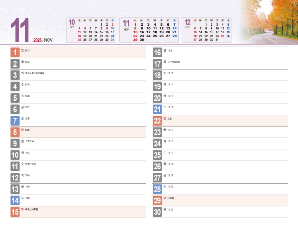Select the gray day 30 badge in the list
Viewport: 298px width, 225px height.
pyautogui.click(x=157, y=212)
